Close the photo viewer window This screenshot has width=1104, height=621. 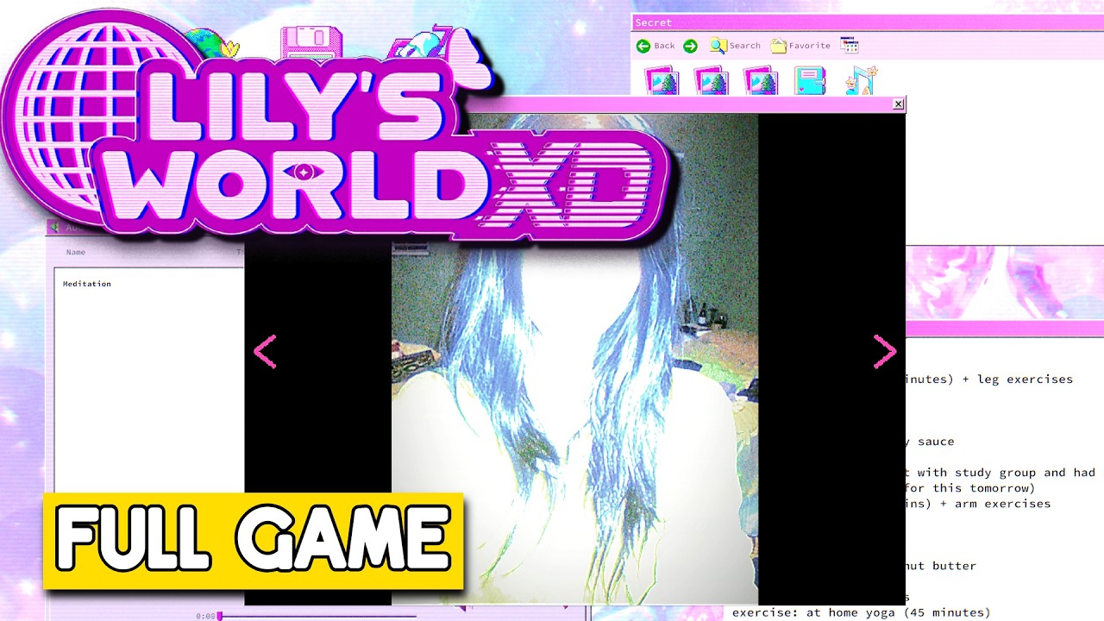click(898, 104)
